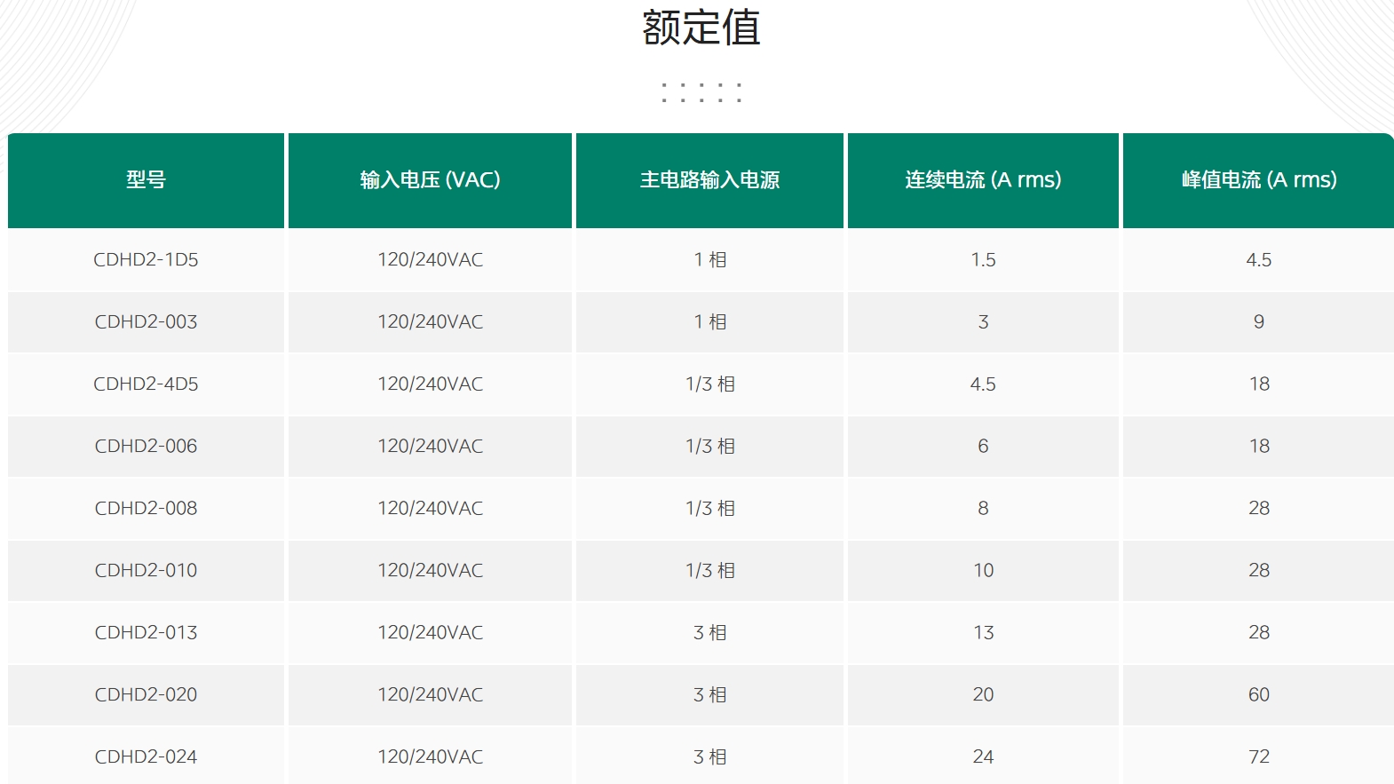Click 120/240VAC in CDHD2-4D5 row
This screenshot has height=784, width=1394.
pos(430,384)
